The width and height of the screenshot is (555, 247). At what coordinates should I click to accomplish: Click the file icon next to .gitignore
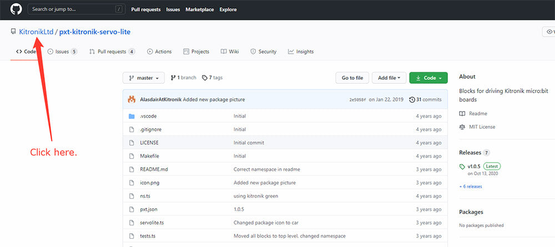(132, 129)
